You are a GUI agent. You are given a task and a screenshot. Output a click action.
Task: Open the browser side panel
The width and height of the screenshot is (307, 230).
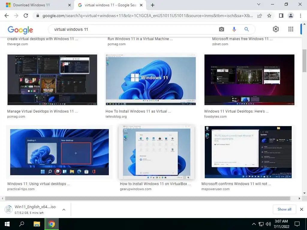pos(281,16)
